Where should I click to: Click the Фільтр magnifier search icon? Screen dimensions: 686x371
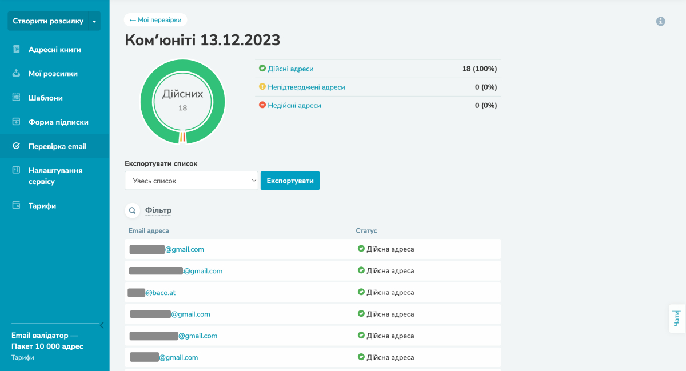132,210
